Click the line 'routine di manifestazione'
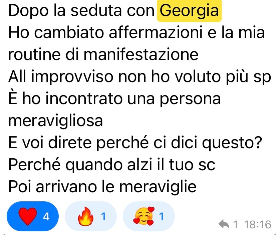The width and height of the screenshot is (276, 235). click(x=103, y=54)
